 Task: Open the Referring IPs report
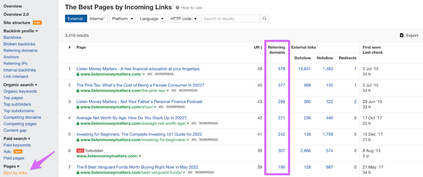click(15, 63)
